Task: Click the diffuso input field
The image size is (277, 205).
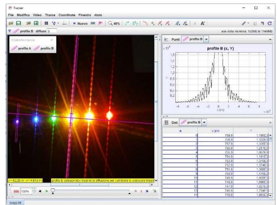Action: [52, 31]
